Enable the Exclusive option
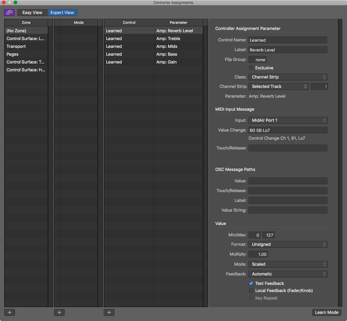 click(x=251, y=68)
